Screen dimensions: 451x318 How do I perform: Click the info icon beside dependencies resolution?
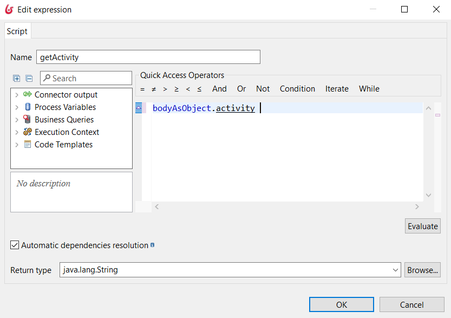point(153,245)
